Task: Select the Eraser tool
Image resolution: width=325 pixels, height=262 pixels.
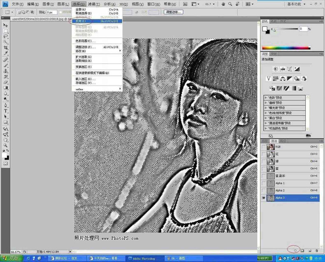Action: pyautogui.click(x=6, y=82)
